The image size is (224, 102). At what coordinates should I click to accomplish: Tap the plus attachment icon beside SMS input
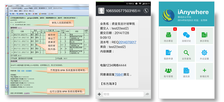coord(99,94)
